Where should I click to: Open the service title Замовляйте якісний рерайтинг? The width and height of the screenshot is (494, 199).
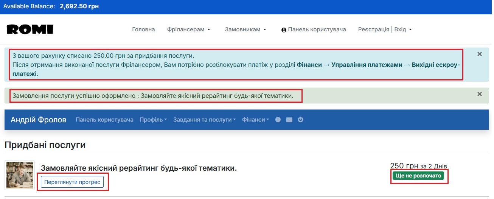click(x=139, y=168)
